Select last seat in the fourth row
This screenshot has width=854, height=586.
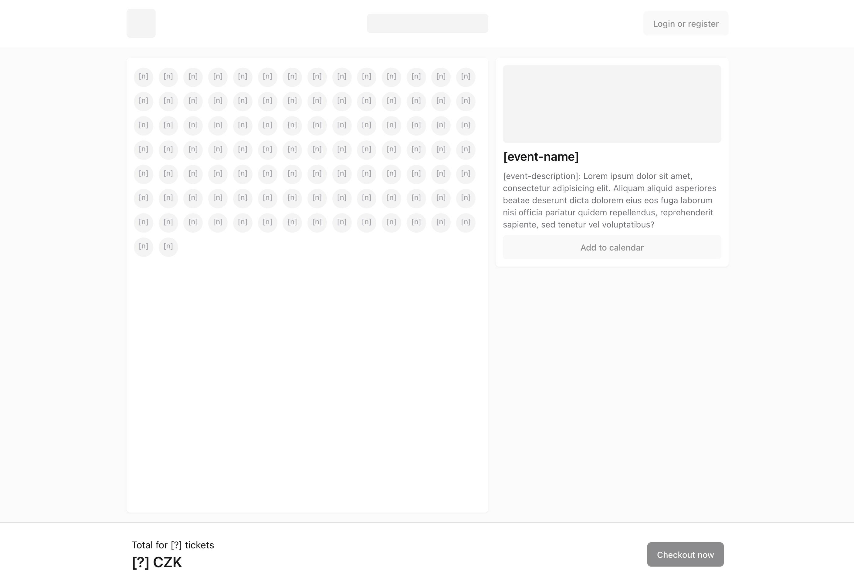tap(466, 150)
